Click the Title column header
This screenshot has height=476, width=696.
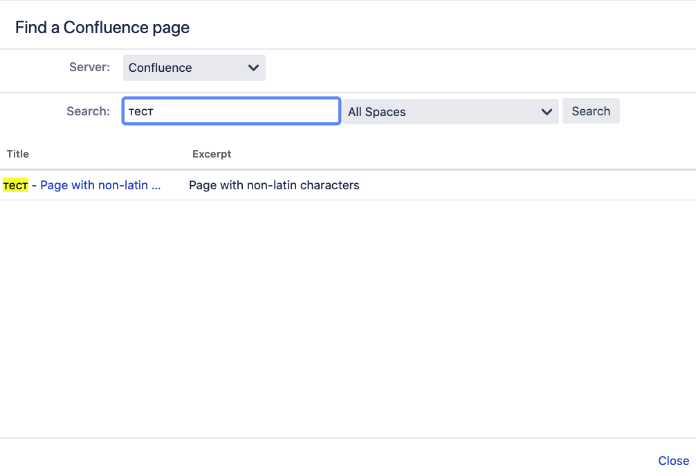click(x=18, y=154)
